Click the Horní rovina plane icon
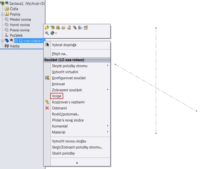 tap(7, 25)
